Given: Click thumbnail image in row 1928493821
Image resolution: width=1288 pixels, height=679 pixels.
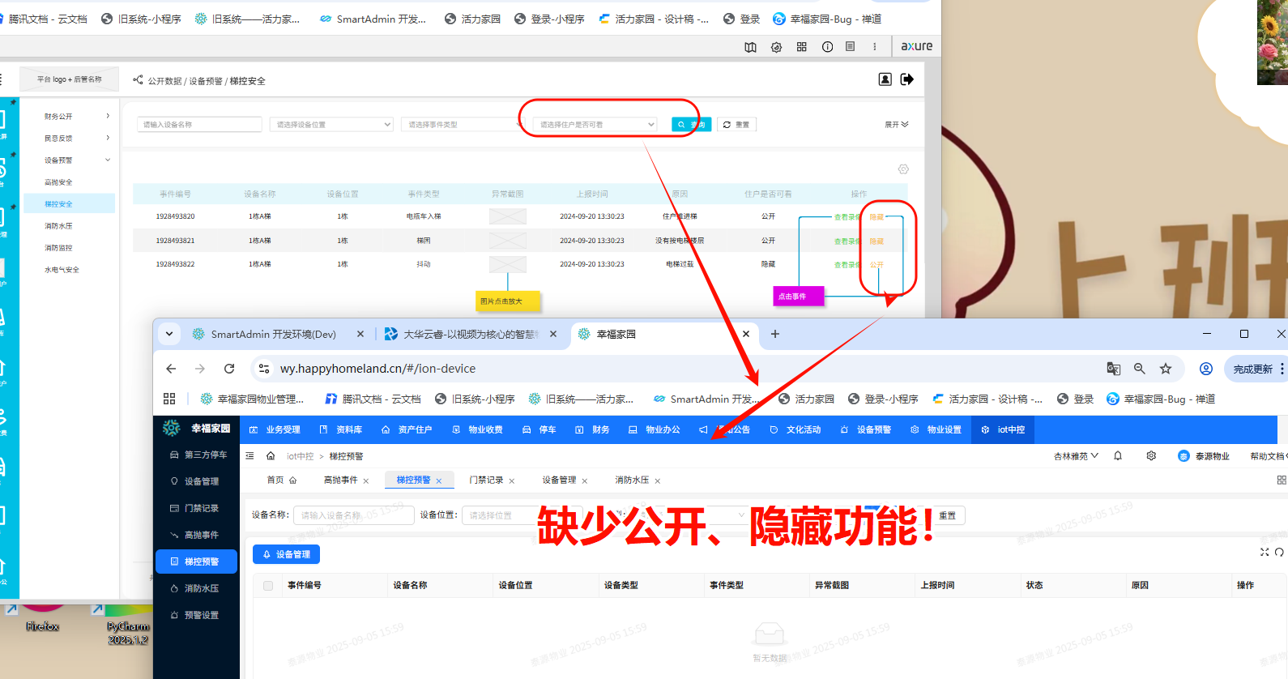Looking at the screenshot, I should pyautogui.click(x=508, y=241).
